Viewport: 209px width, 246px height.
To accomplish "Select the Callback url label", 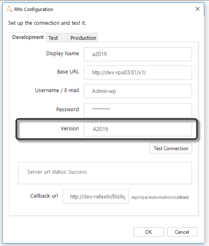I will tap(44, 196).
